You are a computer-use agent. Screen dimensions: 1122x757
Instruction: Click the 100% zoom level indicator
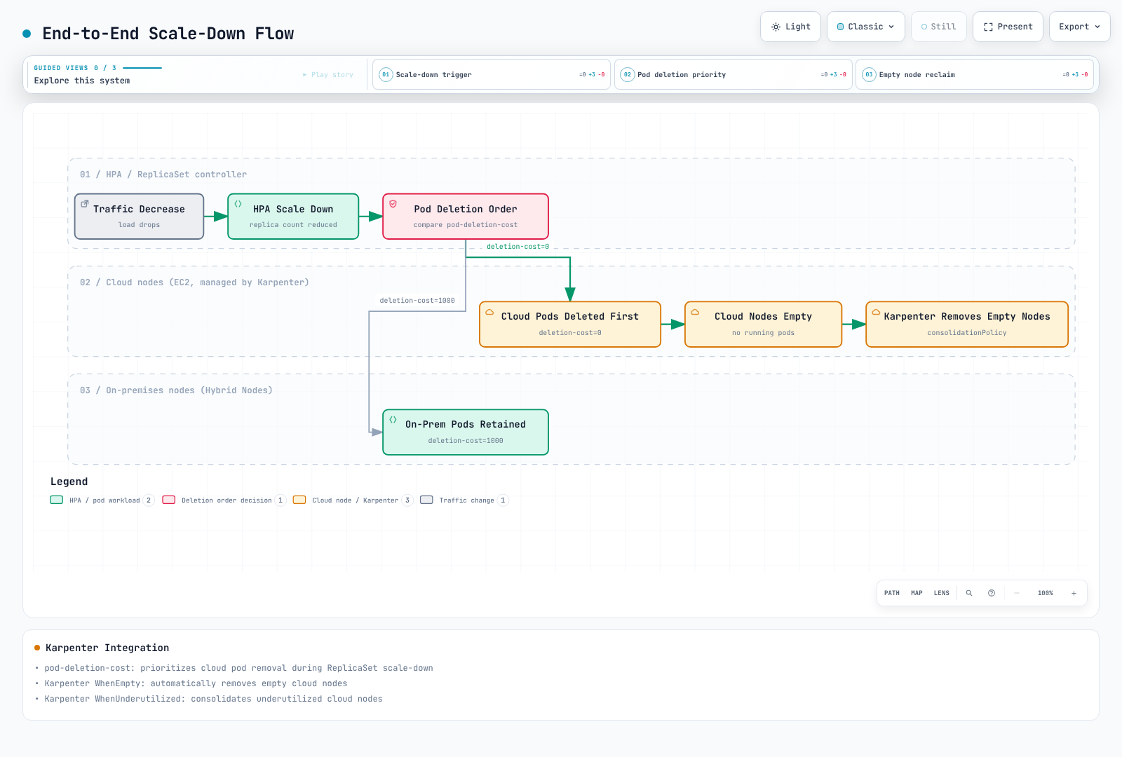pyautogui.click(x=1046, y=593)
